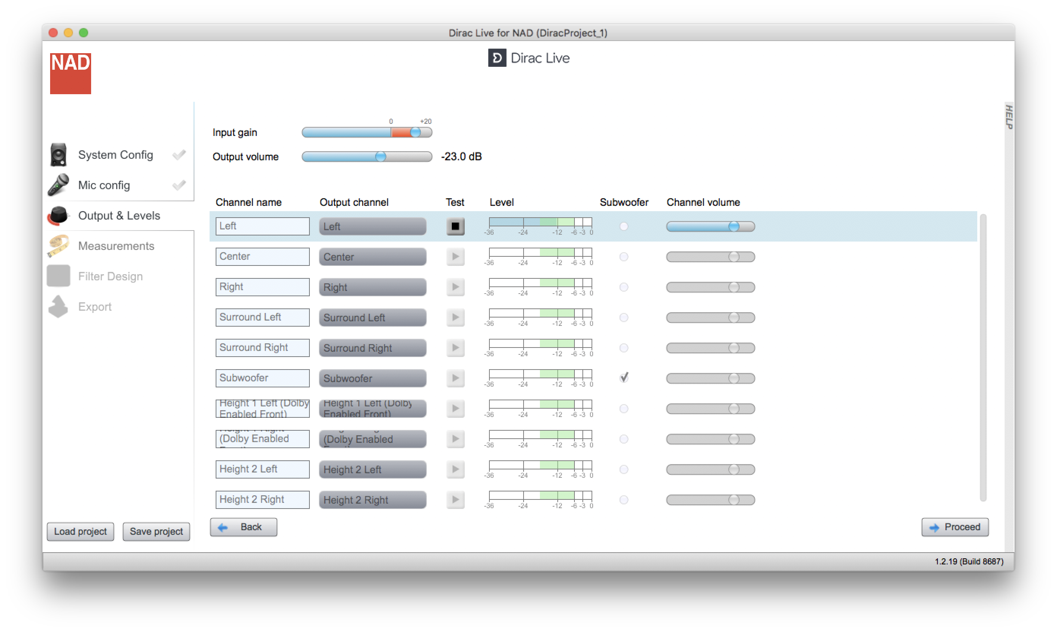The image size is (1057, 632).
Task: Click the Proceed button
Action: click(x=955, y=527)
